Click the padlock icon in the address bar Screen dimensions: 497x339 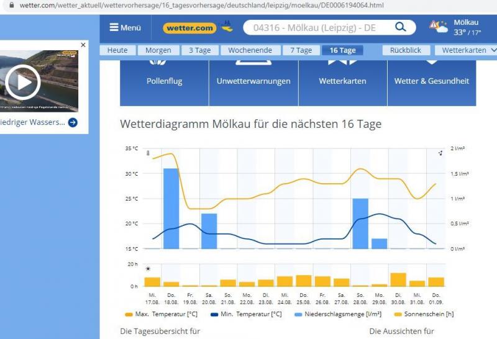coord(11,5)
